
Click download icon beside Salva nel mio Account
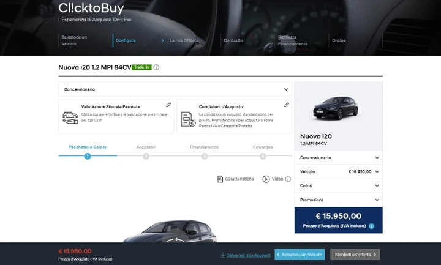tap(223, 255)
